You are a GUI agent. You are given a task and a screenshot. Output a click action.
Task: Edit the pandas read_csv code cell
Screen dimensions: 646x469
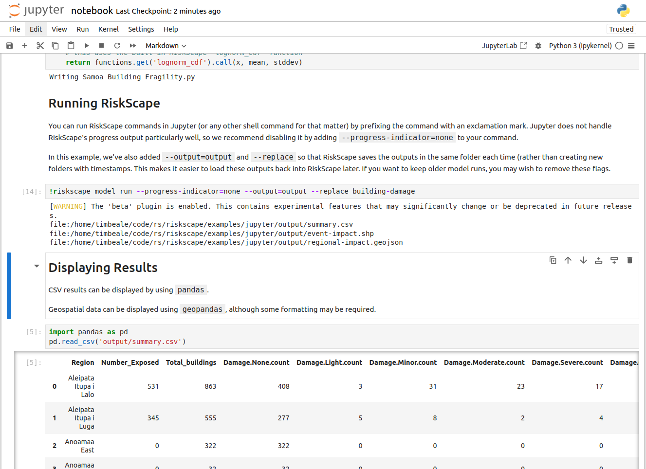coord(342,337)
